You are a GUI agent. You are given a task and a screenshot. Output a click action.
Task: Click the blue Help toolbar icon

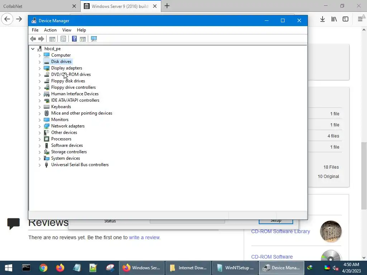[74, 39]
